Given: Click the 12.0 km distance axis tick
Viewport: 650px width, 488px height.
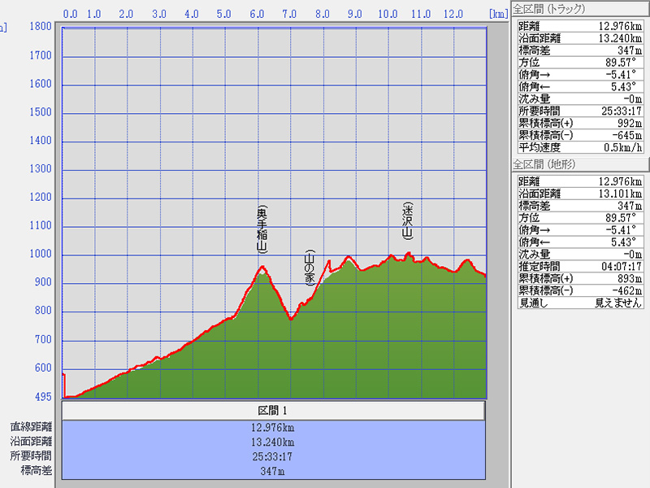Looking at the screenshot, I should (x=453, y=14).
